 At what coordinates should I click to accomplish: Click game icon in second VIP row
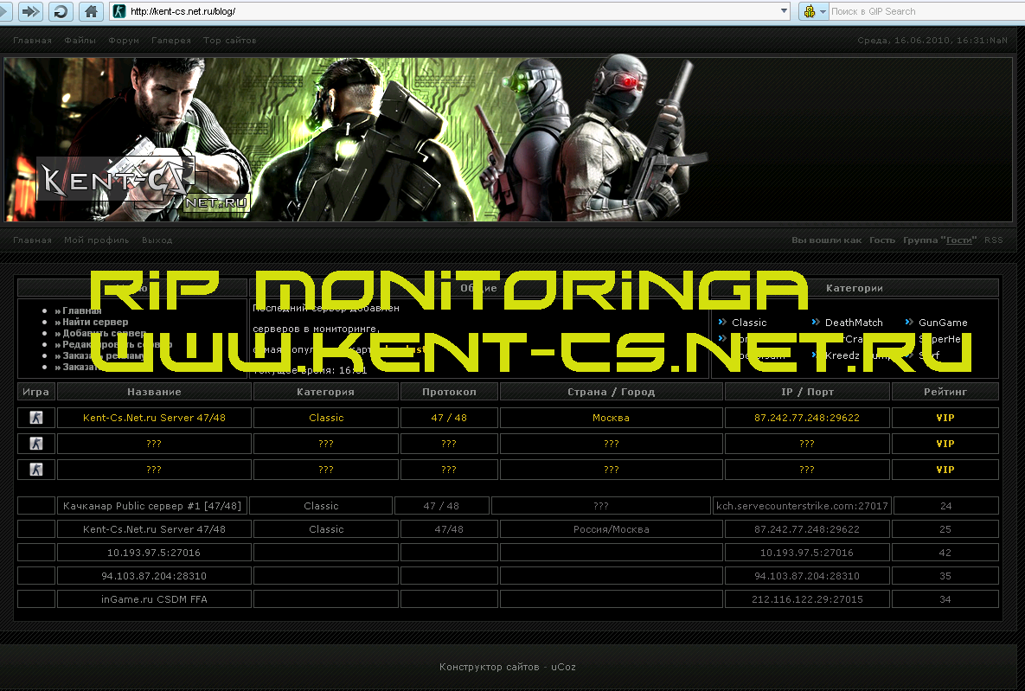36,444
